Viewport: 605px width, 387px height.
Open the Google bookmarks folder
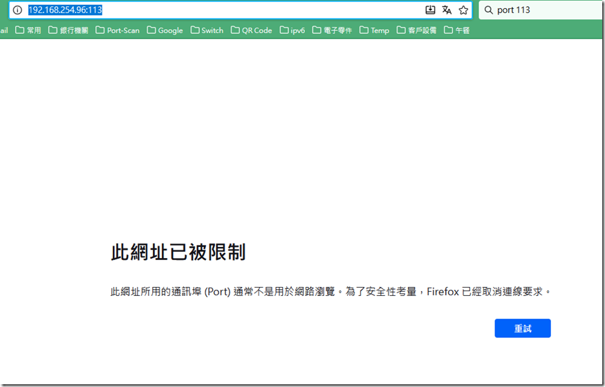tap(165, 30)
